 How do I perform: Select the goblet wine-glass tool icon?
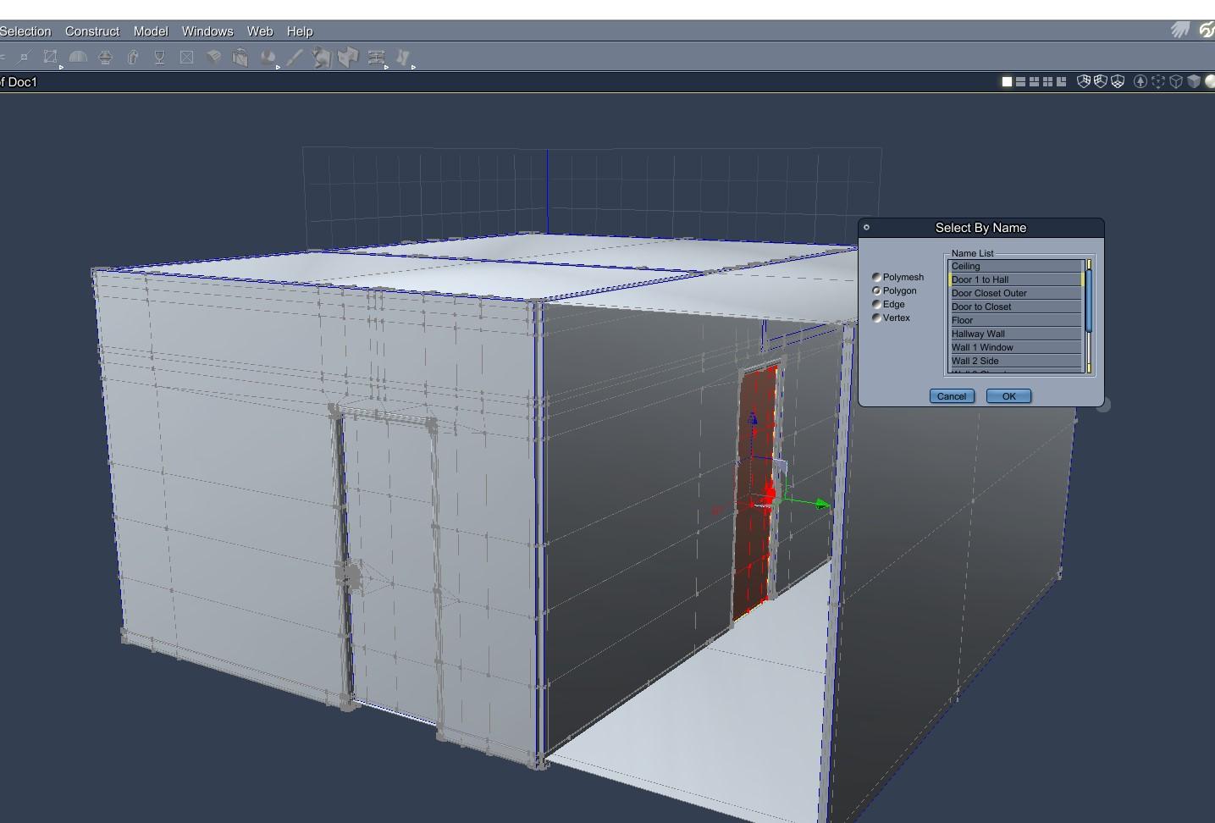click(x=159, y=58)
